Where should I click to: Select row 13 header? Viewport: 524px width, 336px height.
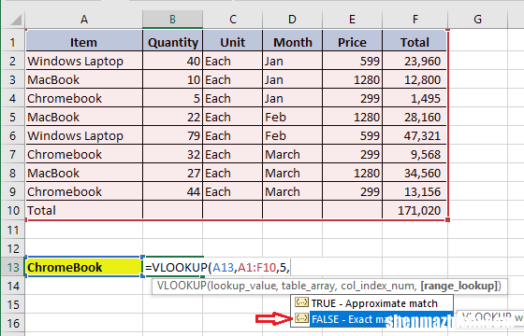click(x=13, y=267)
